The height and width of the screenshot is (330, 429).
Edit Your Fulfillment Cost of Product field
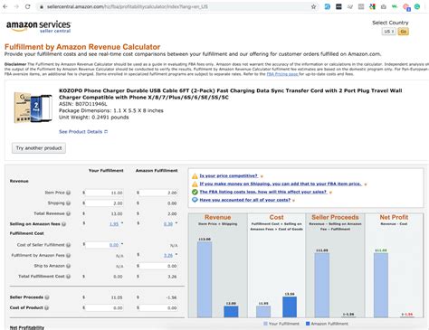pyautogui.click(x=104, y=307)
